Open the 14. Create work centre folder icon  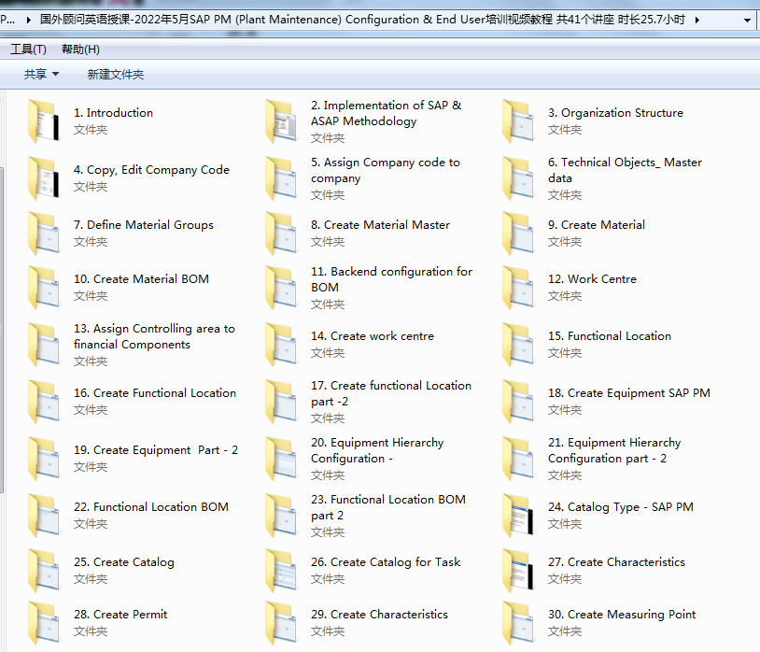(x=281, y=345)
